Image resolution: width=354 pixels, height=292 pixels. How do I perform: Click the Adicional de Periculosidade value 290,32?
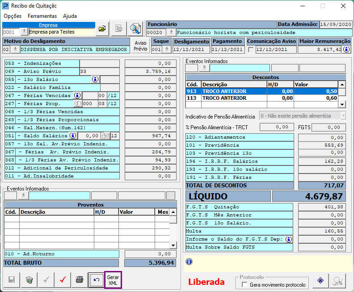click(x=150, y=168)
